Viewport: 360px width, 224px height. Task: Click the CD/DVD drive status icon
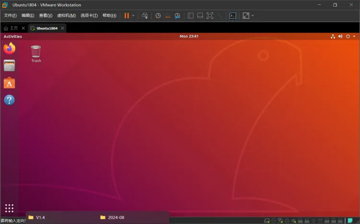coord(274,221)
